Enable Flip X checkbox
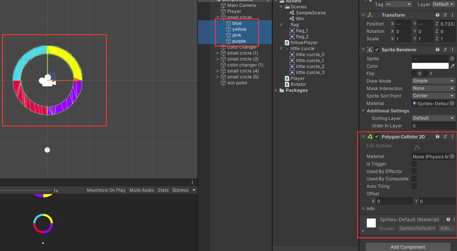The height and width of the screenshot is (251, 457). (x=414, y=74)
